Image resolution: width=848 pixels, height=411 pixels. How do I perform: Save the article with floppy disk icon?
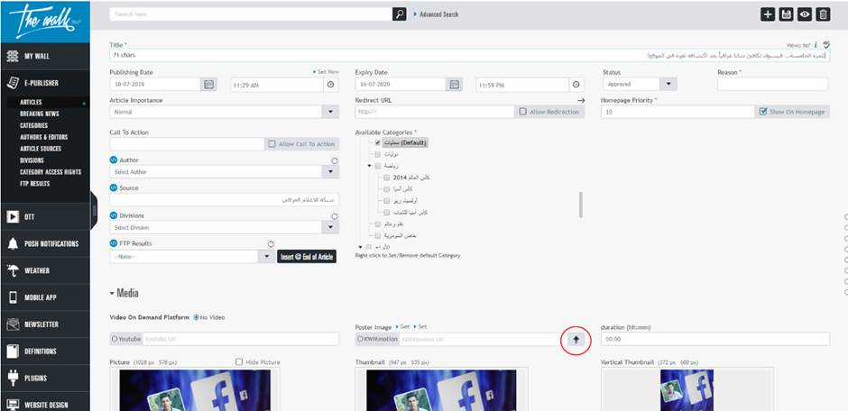tap(786, 14)
